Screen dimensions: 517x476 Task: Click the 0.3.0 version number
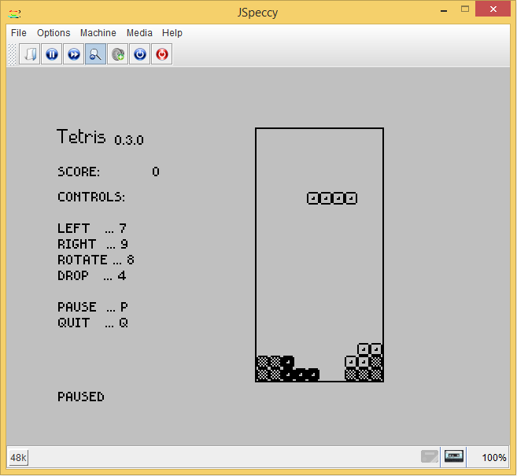[x=129, y=140]
